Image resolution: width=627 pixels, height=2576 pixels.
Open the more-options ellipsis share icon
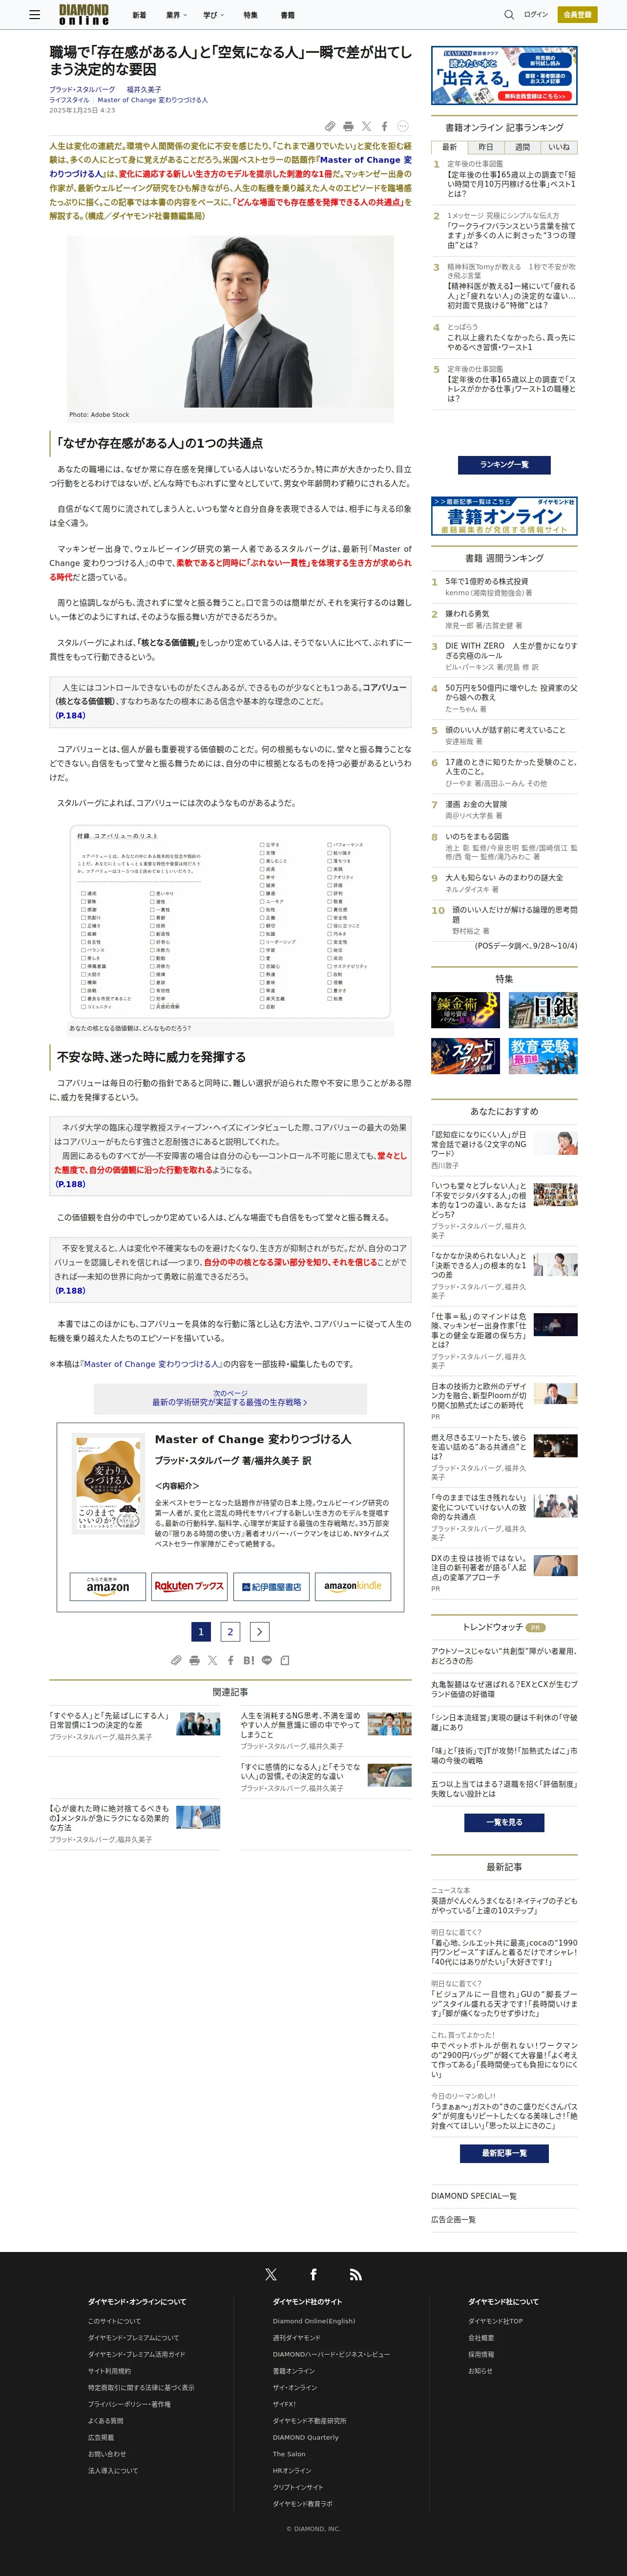coord(403,126)
